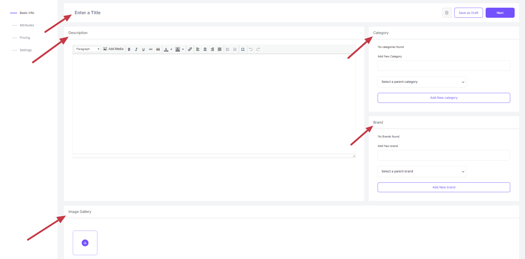Image resolution: width=525 pixels, height=259 pixels.
Task: Click the Save as Draft button
Action: pyautogui.click(x=468, y=13)
